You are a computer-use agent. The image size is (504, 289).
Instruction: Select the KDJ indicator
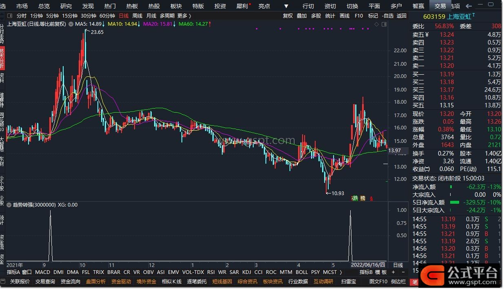click(x=247, y=272)
